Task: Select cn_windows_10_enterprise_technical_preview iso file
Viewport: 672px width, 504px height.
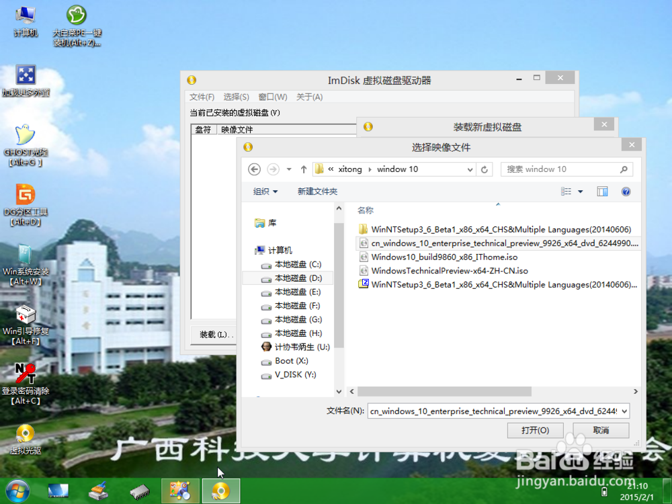Action: [499, 243]
